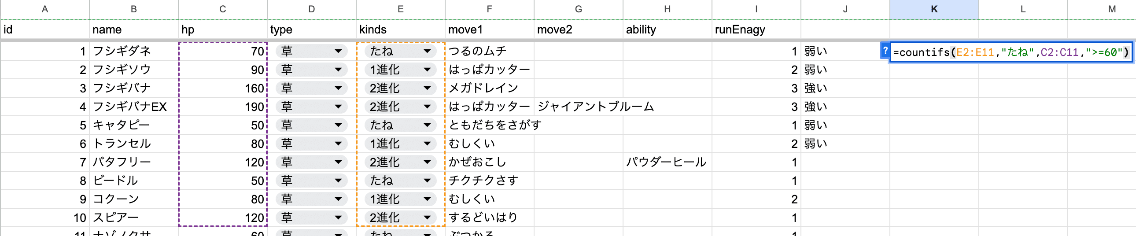Click hp value 190 cell

pos(223,107)
